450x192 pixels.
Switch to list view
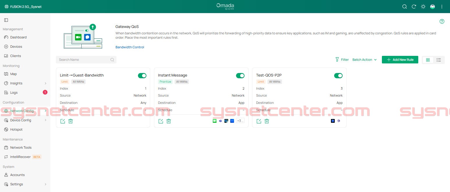click(x=439, y=60)
